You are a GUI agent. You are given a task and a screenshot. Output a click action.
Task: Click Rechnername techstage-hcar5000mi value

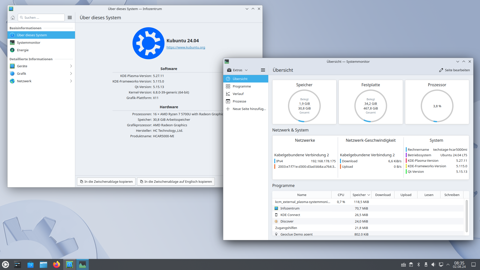pos(450,149)
